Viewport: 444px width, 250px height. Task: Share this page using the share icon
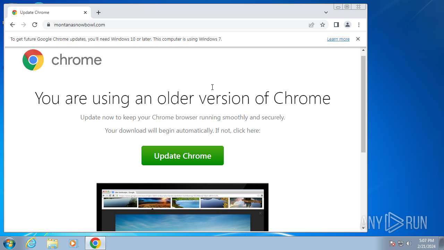[311, 25]
